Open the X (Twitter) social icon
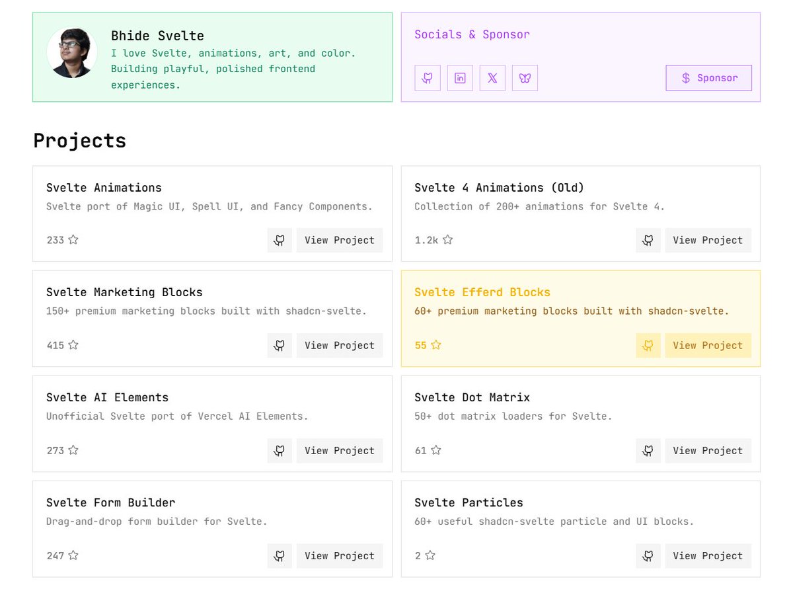Image resolution: width=793 pixels, height=591 pixels. click(492, 78)
